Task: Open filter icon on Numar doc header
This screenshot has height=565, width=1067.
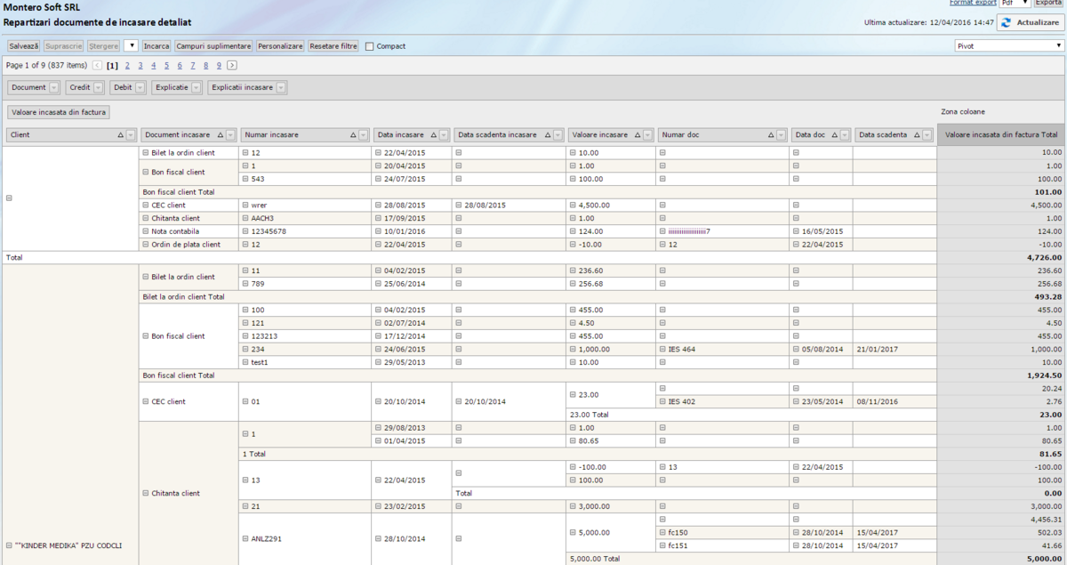Action: tap(782, 135)
